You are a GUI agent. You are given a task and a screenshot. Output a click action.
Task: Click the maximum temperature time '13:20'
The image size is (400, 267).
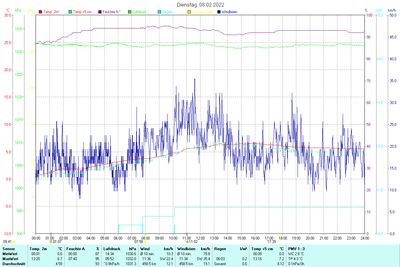36,259
